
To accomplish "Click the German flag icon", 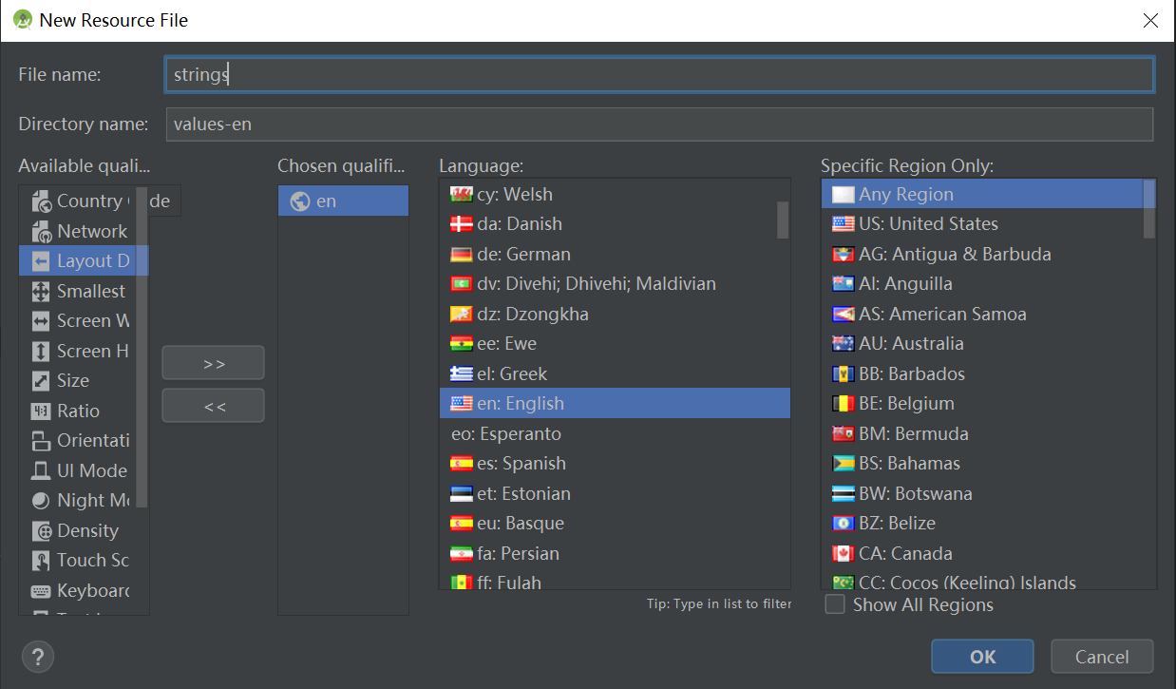I will tap(461, 254).
